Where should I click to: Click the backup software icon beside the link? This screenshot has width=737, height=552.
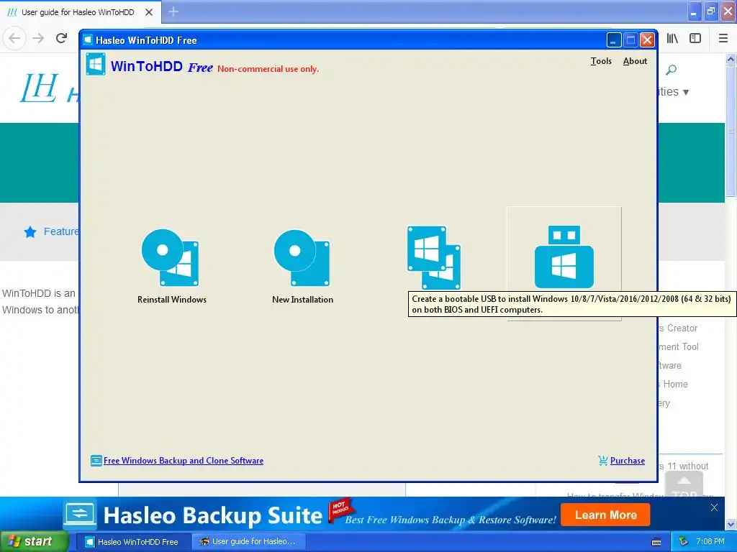click(x=96, y=461)
